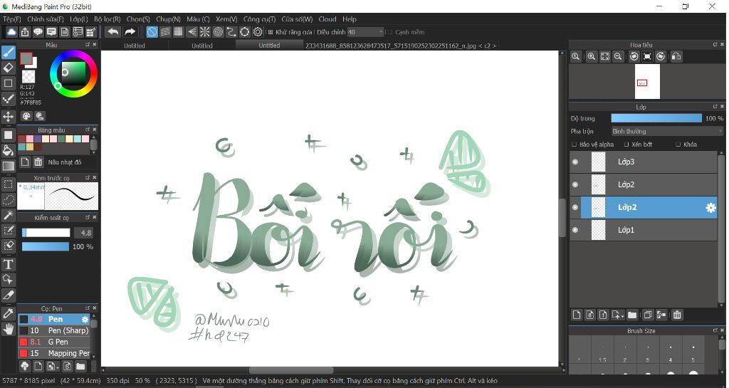Image resolution: width=729 pixels, height=388 pixels.
Task: Delete palette color with trash icon
Action: click(38, 162)
